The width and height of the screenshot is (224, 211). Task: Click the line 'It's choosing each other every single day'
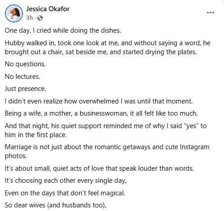pyautogui.click(x=66, y=181)
